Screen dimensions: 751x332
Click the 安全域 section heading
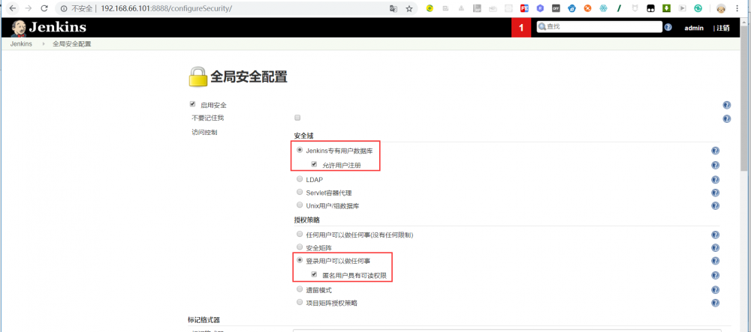pos(303,136)
